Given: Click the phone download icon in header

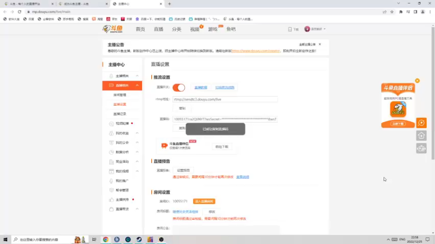Looking at the screenshot, I should click(290, 29).
